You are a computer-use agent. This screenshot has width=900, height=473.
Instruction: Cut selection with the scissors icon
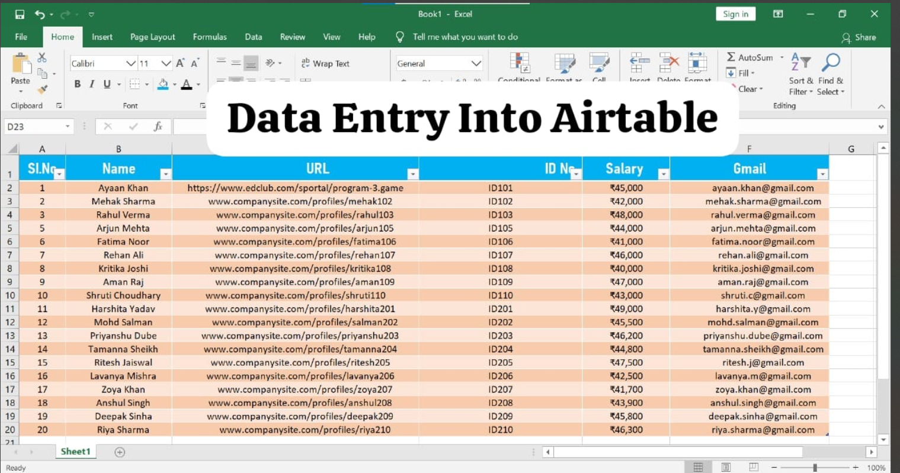41,57
